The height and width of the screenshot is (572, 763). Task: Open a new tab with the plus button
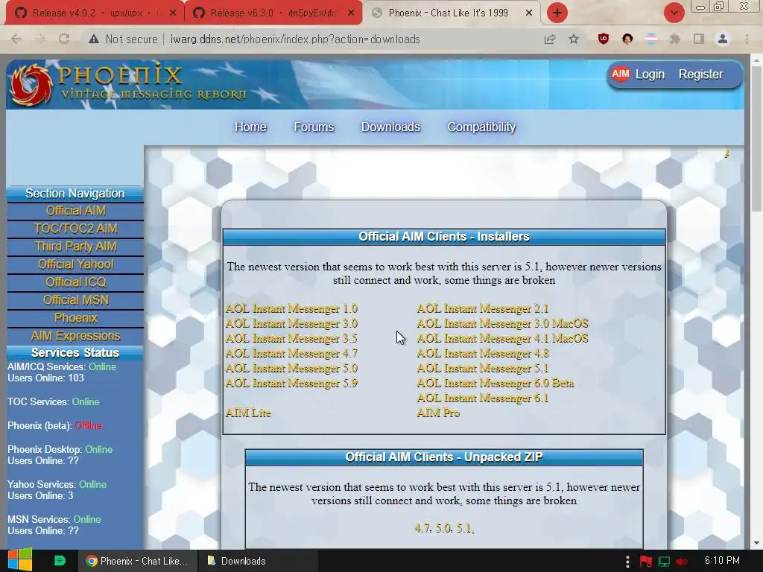tap(557, 13)
